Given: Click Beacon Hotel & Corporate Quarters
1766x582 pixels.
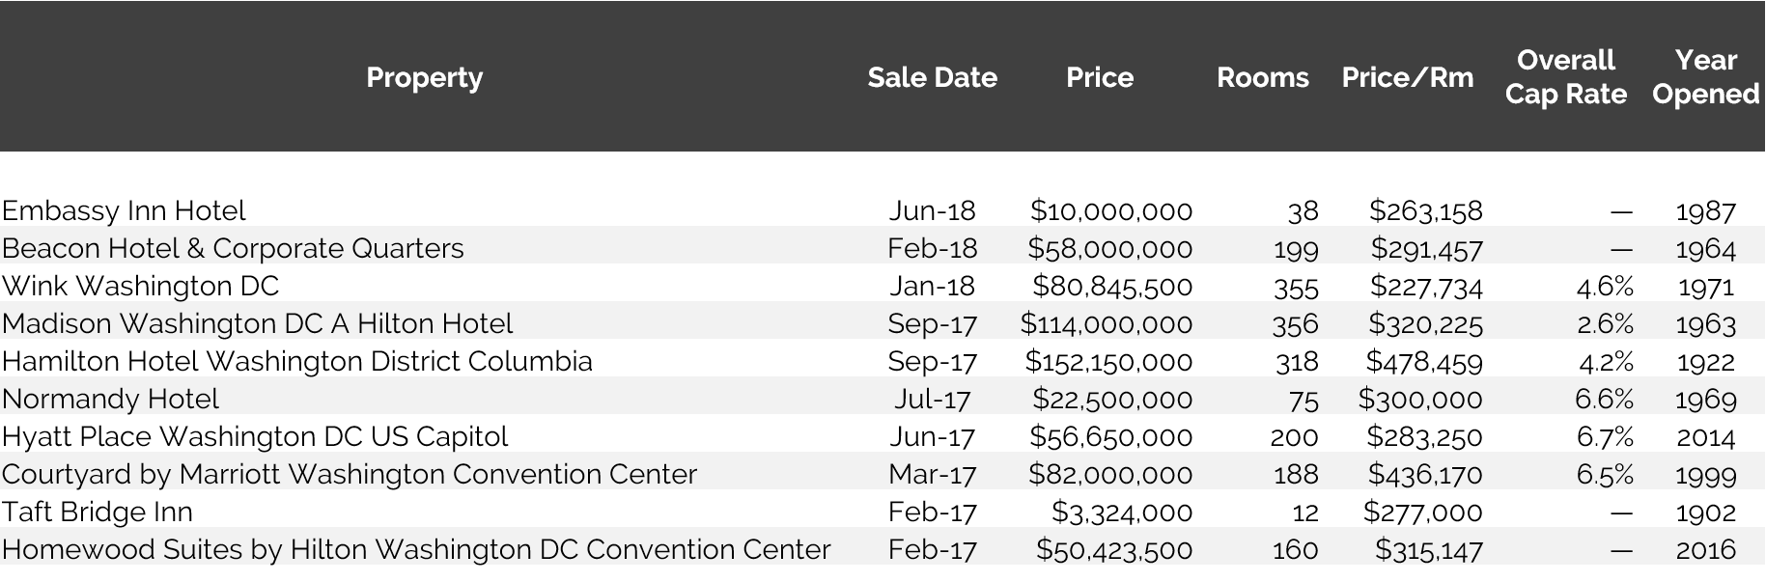Looking at the screenshot, I should pos(233,248).
